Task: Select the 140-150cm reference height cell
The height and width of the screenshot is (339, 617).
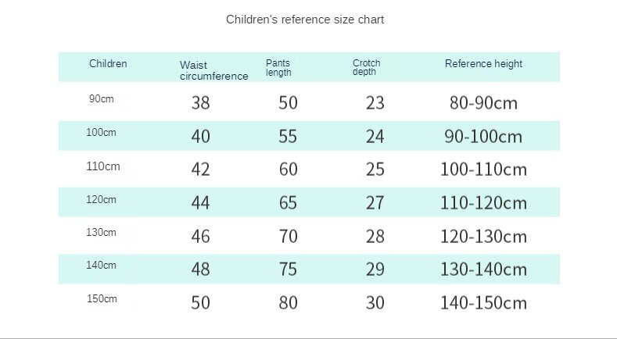Action: [483, 303]
